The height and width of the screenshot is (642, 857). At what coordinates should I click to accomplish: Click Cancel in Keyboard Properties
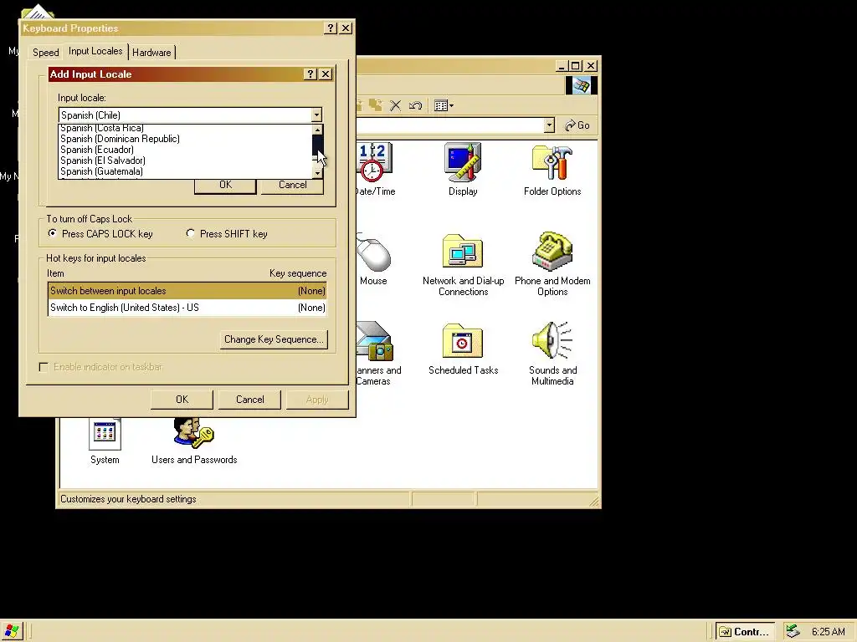[249, 399]
